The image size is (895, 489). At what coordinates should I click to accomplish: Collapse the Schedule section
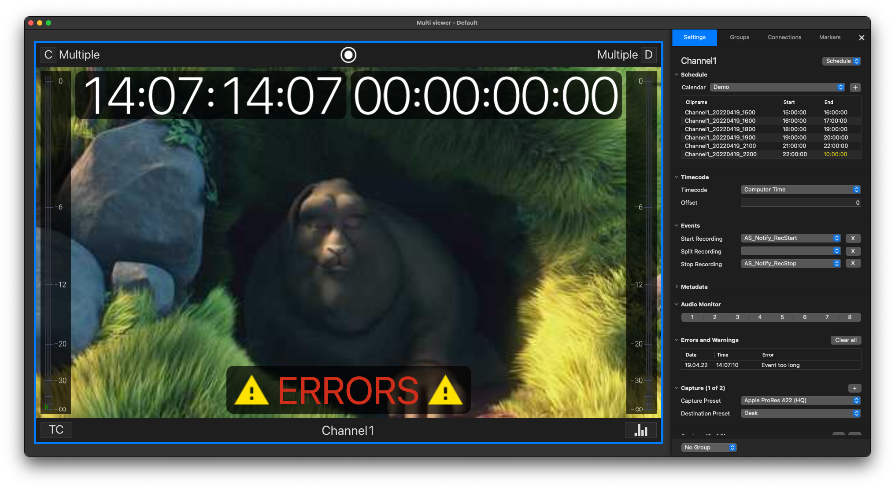tap(677, 74)
